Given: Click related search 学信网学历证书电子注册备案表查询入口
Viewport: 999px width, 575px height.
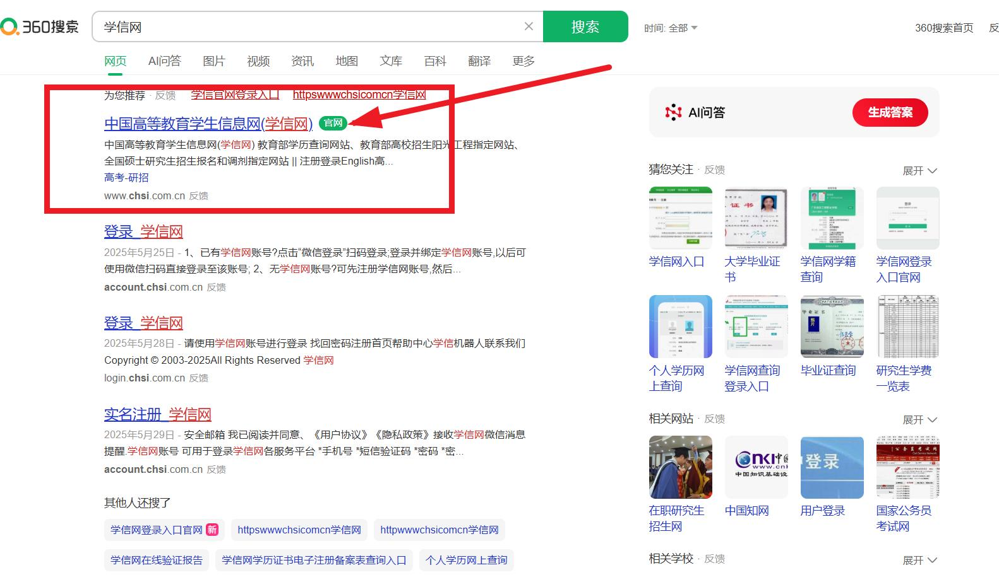Looking at the screenshot, I should click(x=314, y=560).
